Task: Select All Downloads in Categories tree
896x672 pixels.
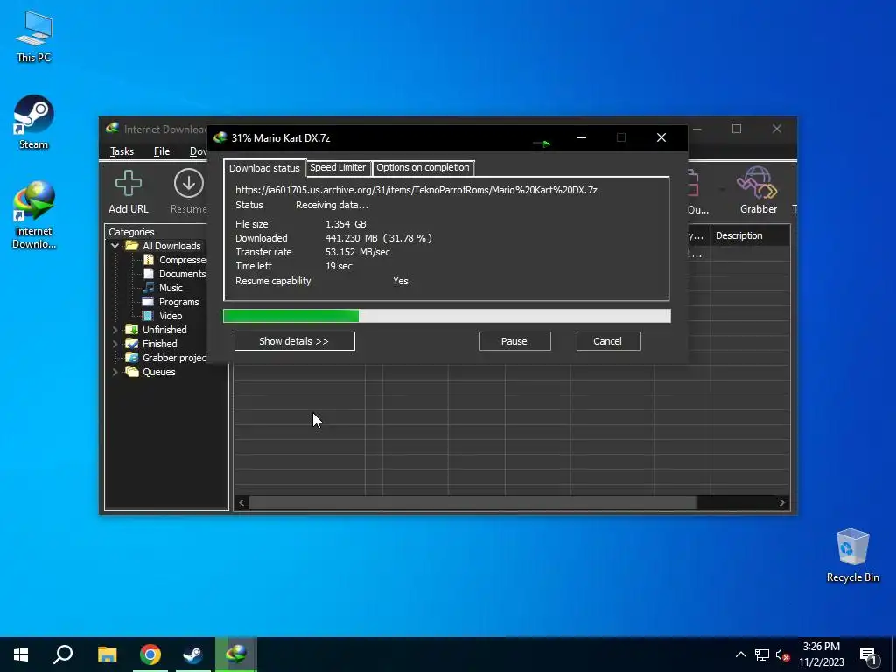Action: click(x=164, y=246)
